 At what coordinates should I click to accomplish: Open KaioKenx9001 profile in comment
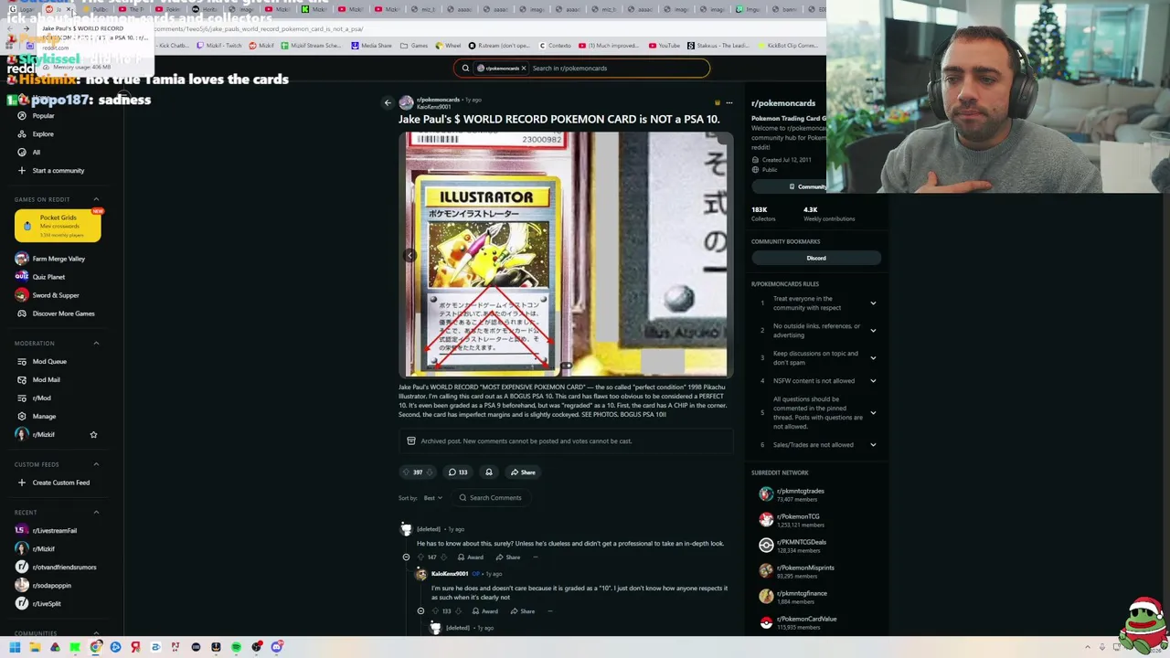(x=450, y=574)
